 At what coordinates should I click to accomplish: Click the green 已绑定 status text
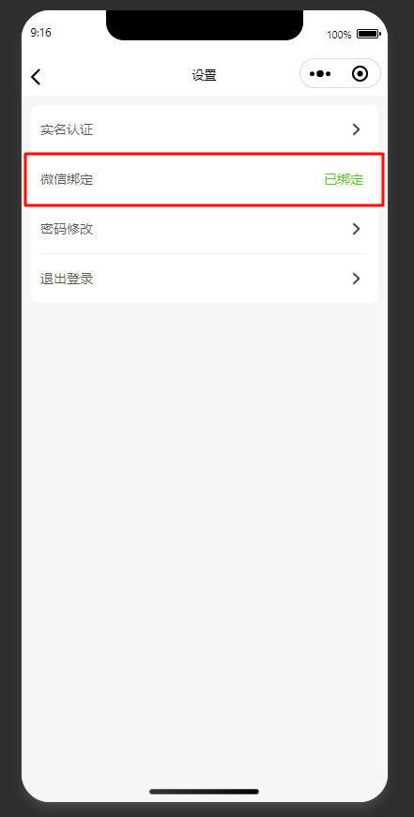(x=344, y=180)
